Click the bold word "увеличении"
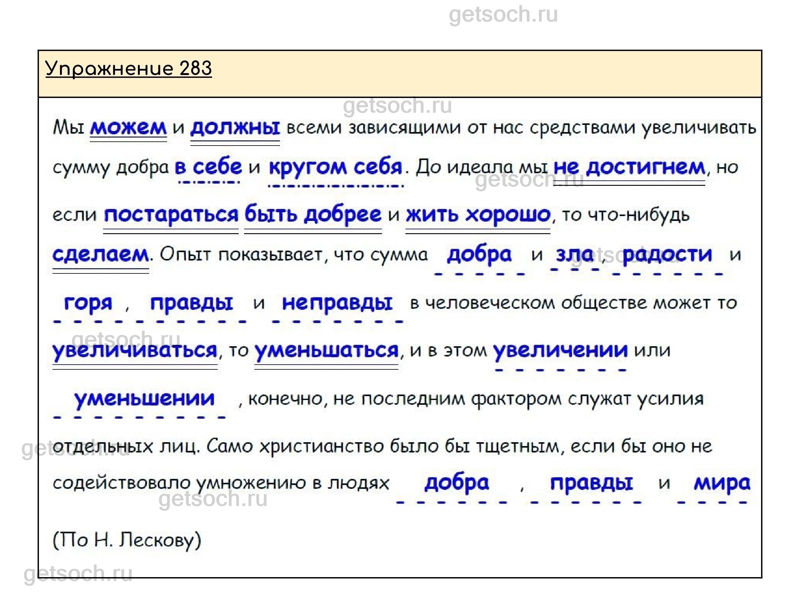Image resolution: width=800 pixels, height=609 pixels. point(560,350)
